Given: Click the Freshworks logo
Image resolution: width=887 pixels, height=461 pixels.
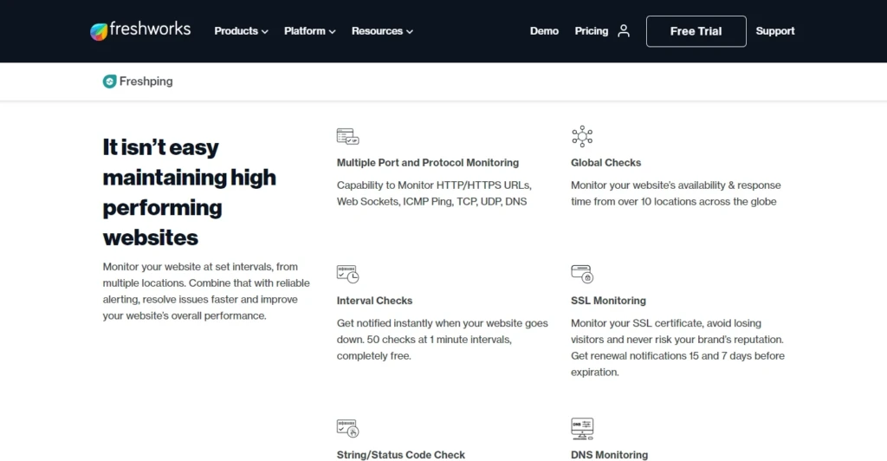Looking at the screenshot, I should (140, 30).
